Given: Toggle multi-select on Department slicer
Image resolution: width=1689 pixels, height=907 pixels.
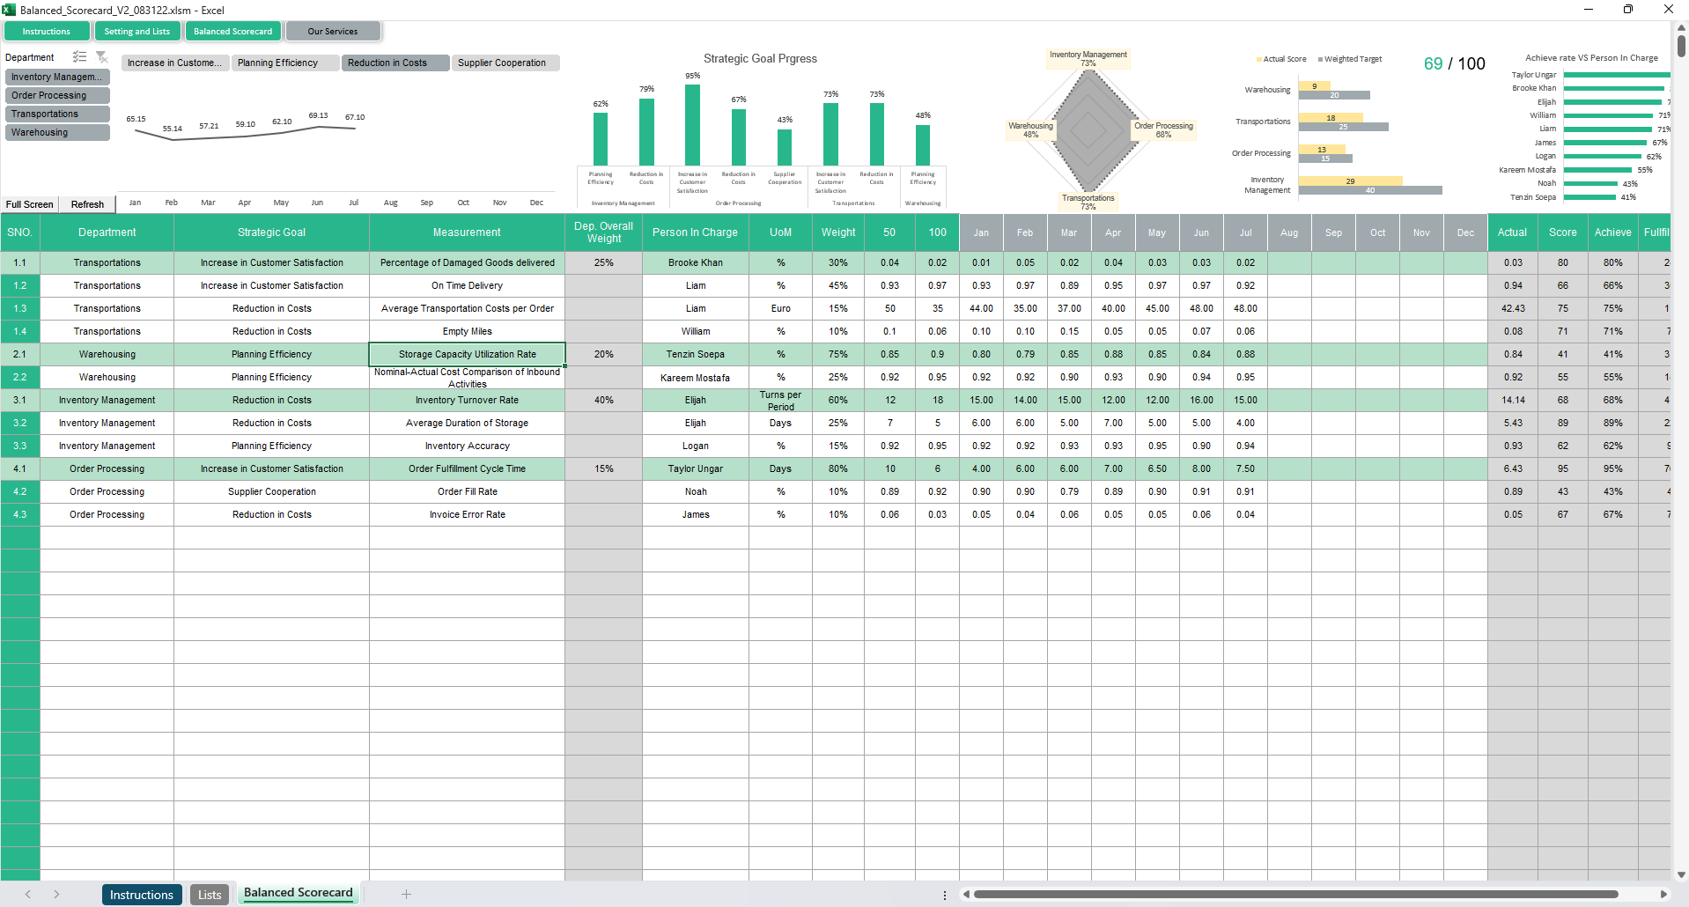Looking at the screenshot, I should pos(80,57).
